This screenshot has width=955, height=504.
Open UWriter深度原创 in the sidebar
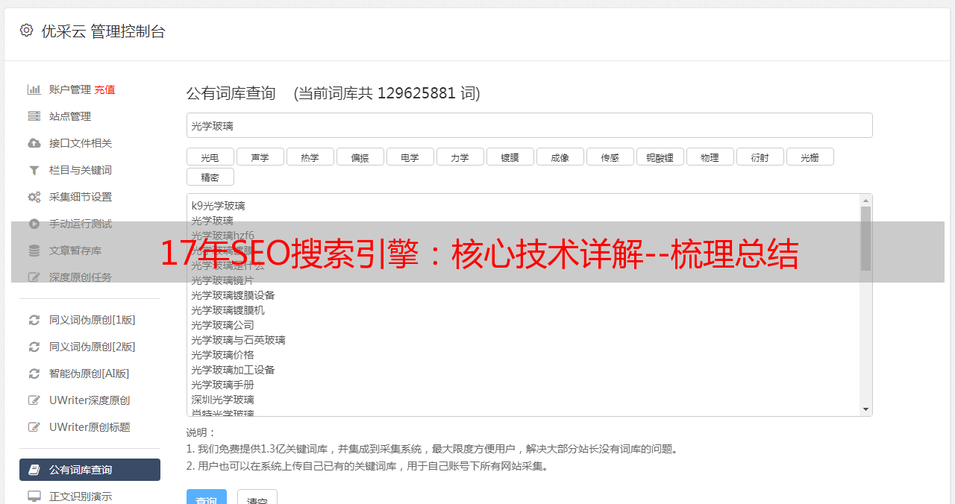[90, 400]
